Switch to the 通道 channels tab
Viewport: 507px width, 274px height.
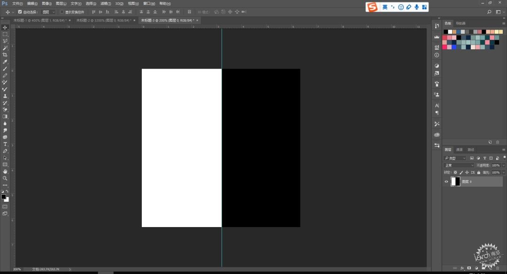(x=459, y=150)
